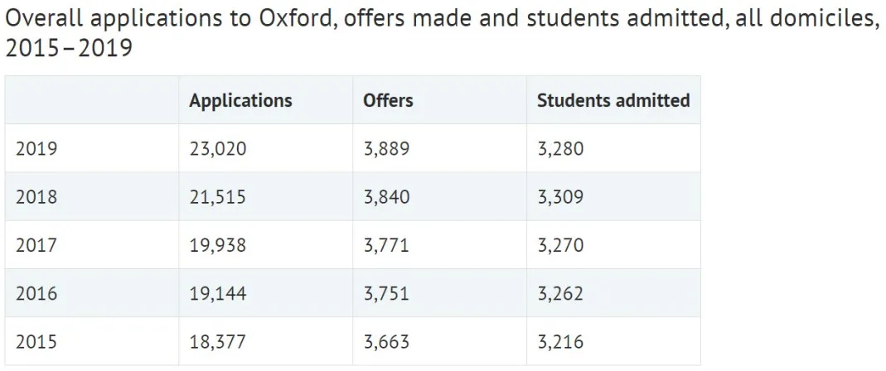
Task: Select the 2016 row label
Action: 36,293
